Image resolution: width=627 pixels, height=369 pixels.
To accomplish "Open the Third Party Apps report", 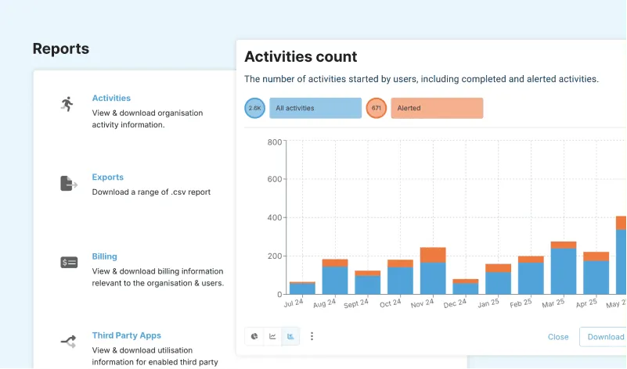I will (126, 335).
